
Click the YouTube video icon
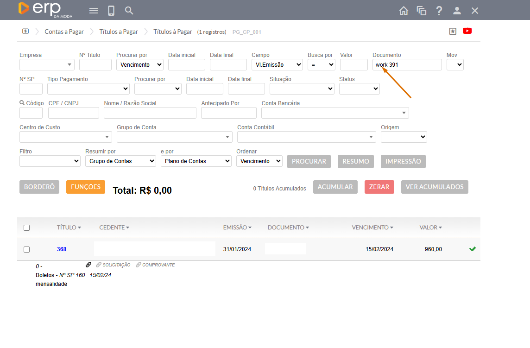tap(467, 31)
